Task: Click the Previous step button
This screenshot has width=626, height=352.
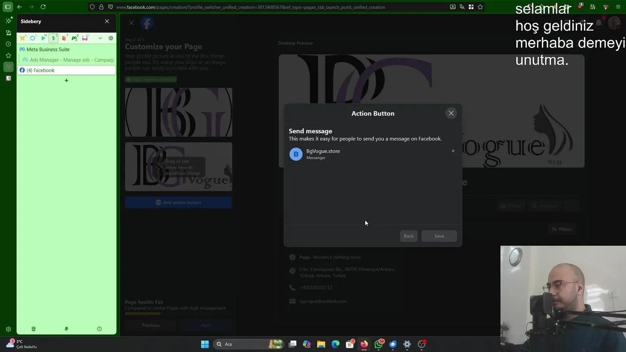Action: pos(151,326)
